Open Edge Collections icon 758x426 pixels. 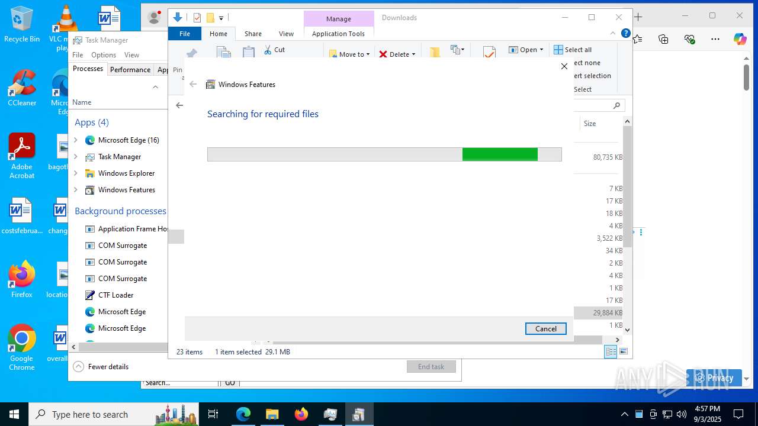(x=663, y=39)
